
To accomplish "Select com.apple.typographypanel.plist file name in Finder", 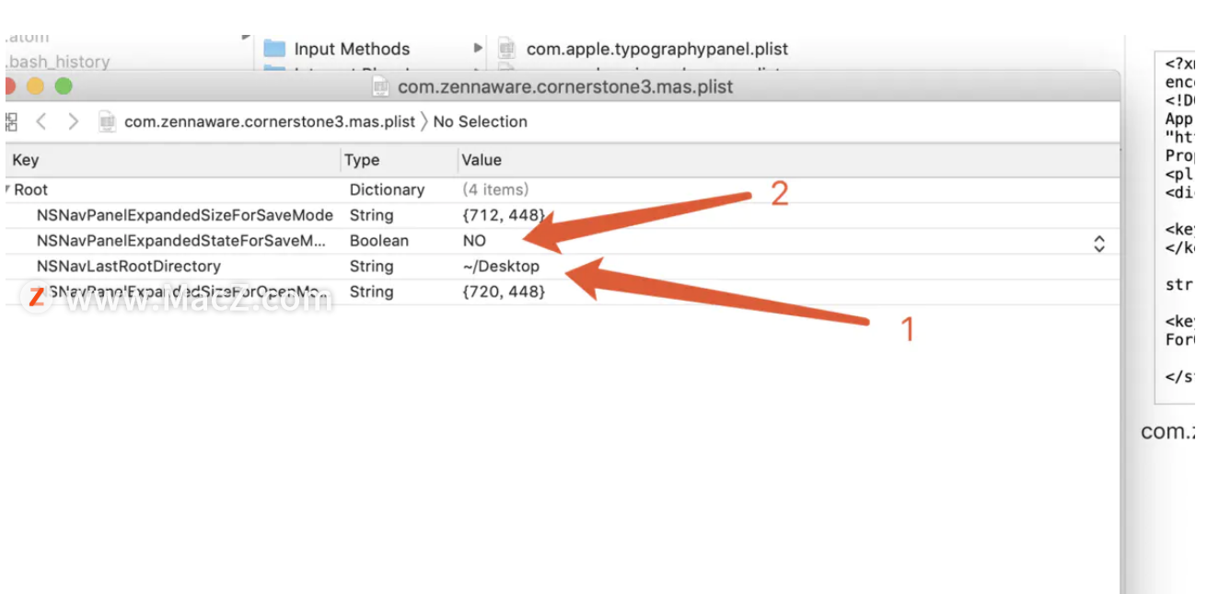I will 657,49.
